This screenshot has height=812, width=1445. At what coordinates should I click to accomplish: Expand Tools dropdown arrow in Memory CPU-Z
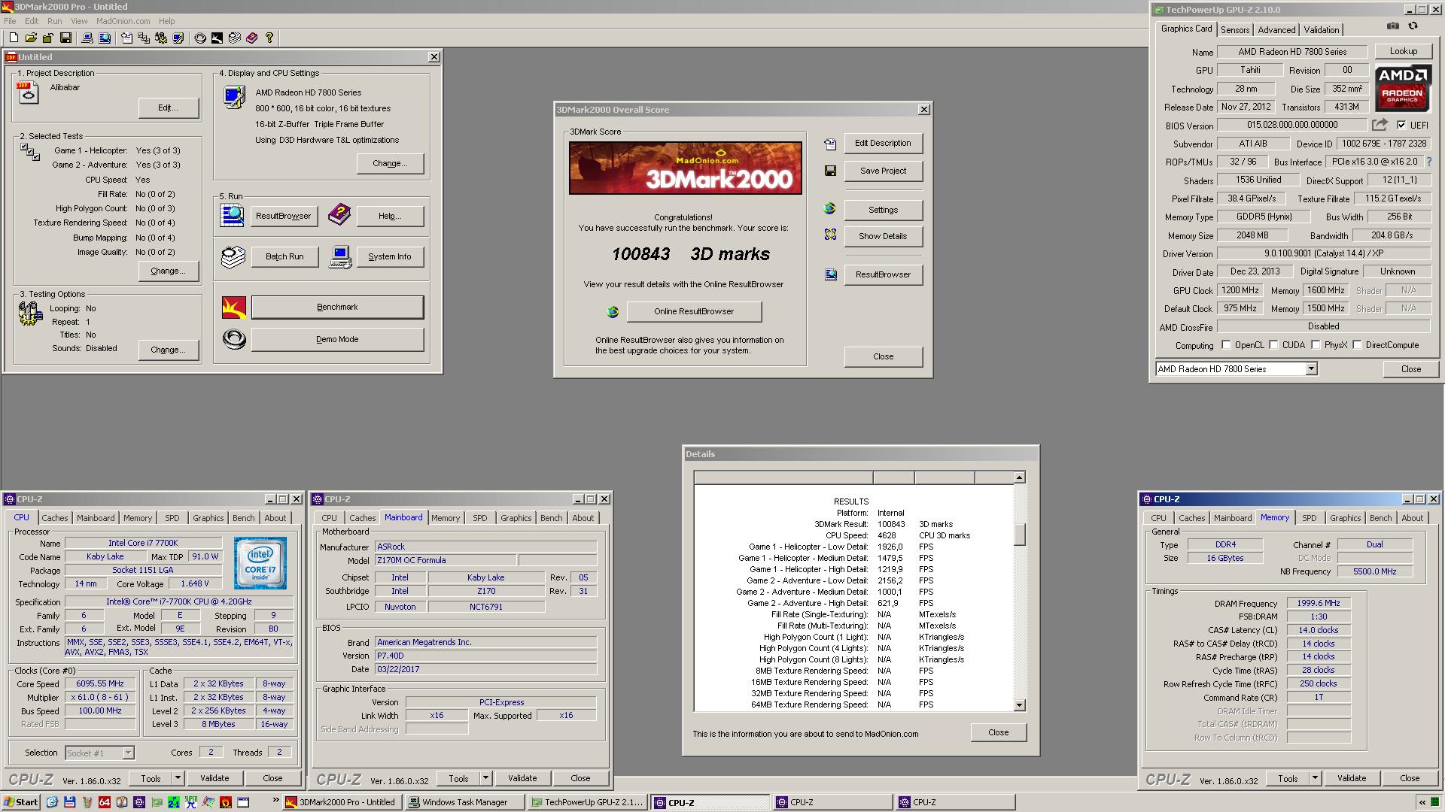1316,778
